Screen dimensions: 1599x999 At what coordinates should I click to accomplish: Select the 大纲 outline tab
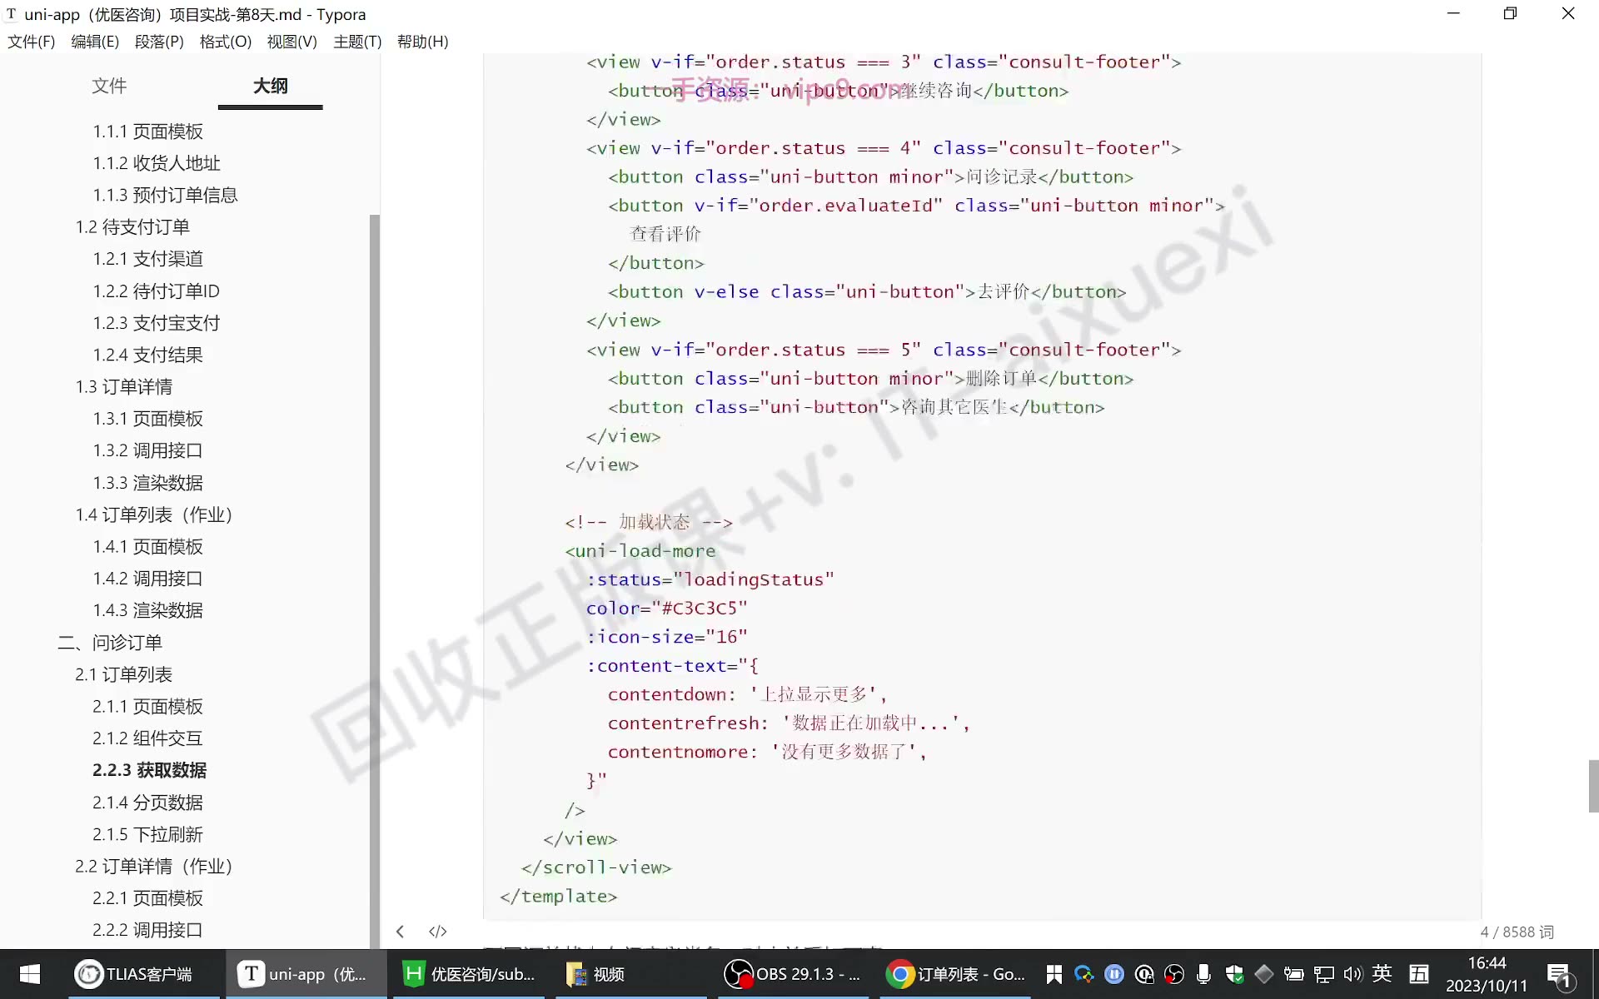[x=271, y=86]
